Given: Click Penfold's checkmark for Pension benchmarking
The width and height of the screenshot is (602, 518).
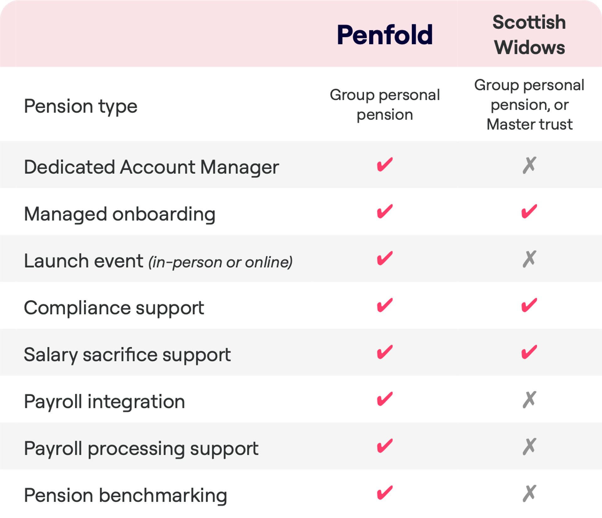Looking at the screenshot, I should [x=385, y=493].
